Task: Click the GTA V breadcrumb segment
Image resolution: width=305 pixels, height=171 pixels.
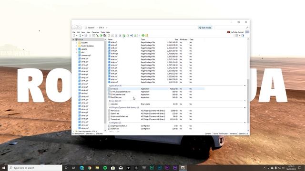Action: [x=102, y=28]
